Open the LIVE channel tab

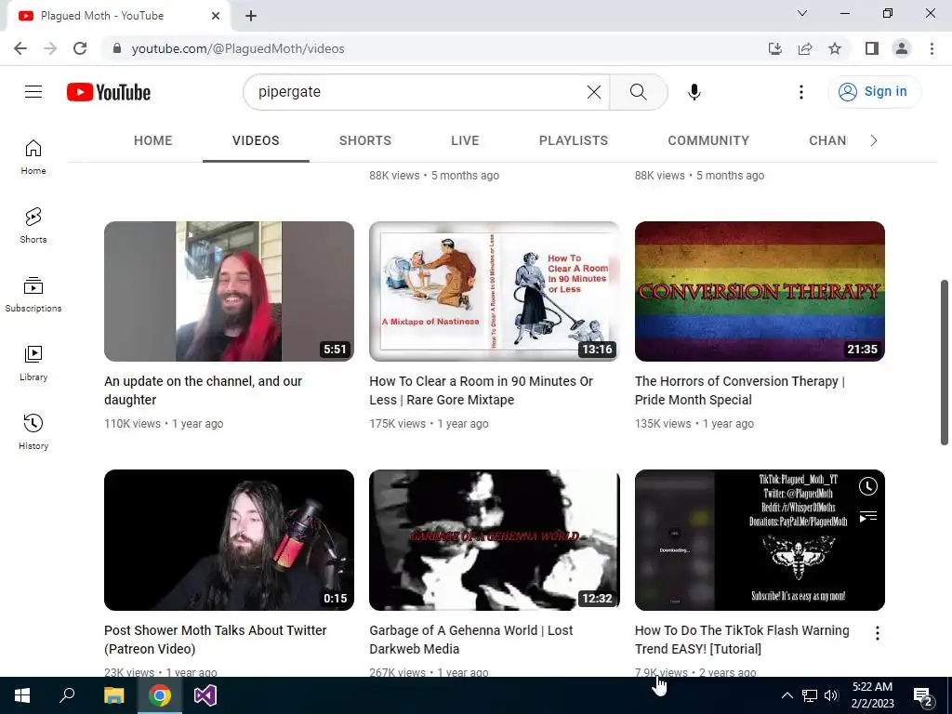point(465,141)
